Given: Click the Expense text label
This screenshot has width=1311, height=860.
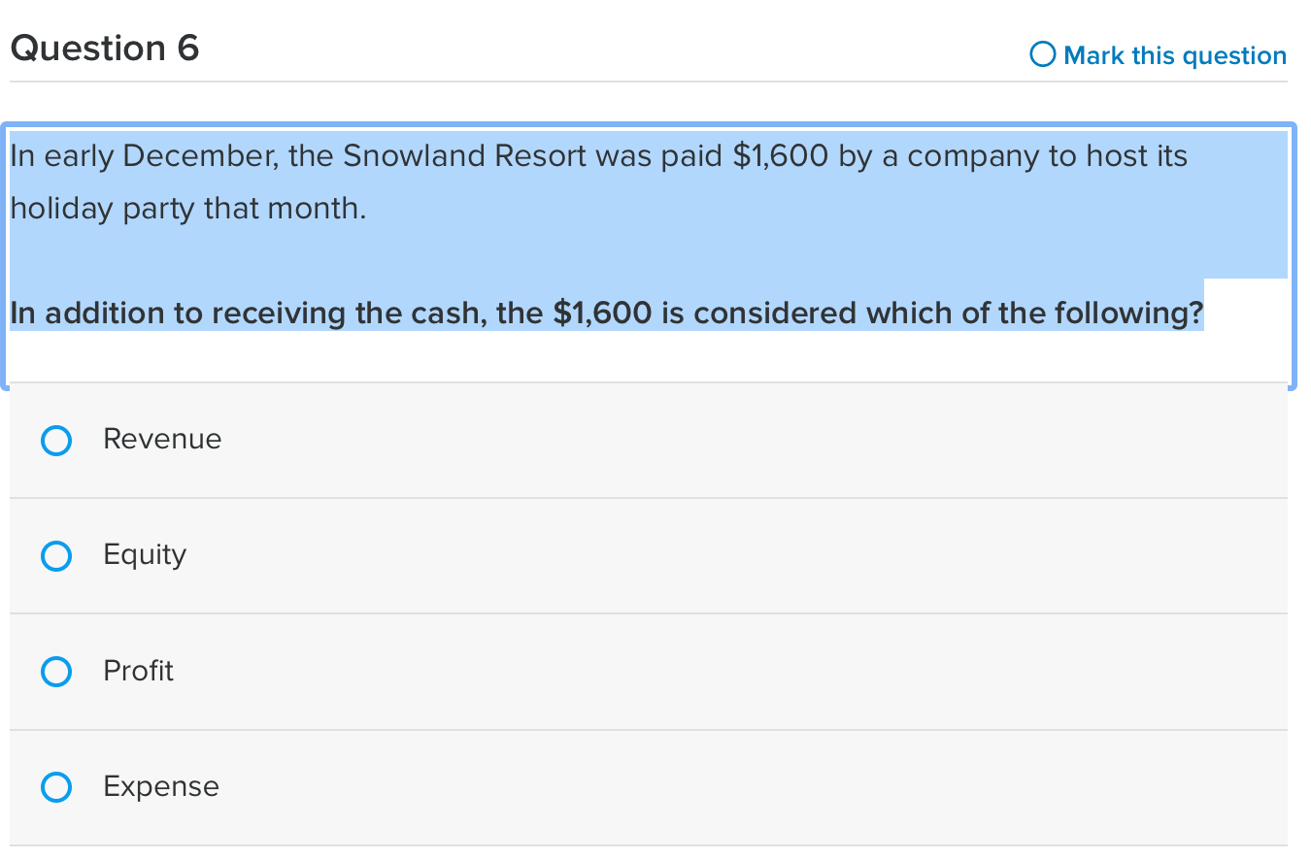Looking at the screenshot, I should 160,786.
